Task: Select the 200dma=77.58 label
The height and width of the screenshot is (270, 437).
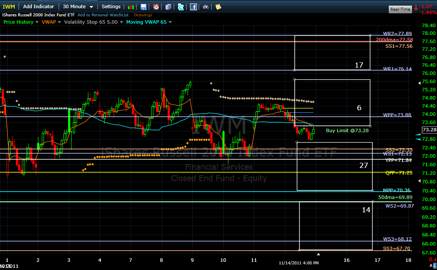Action: pos(394,40)
